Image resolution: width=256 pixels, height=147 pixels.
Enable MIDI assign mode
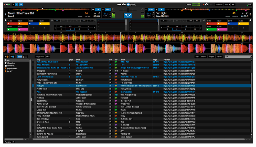pyautogui.click(x=212, y=5)
